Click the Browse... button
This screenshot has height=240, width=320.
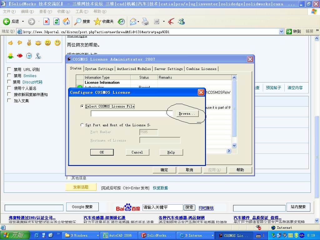click(x=187, y=114)
